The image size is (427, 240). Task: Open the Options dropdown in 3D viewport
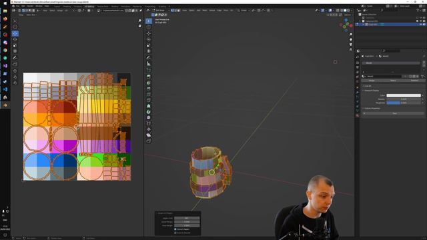(348, 15)
